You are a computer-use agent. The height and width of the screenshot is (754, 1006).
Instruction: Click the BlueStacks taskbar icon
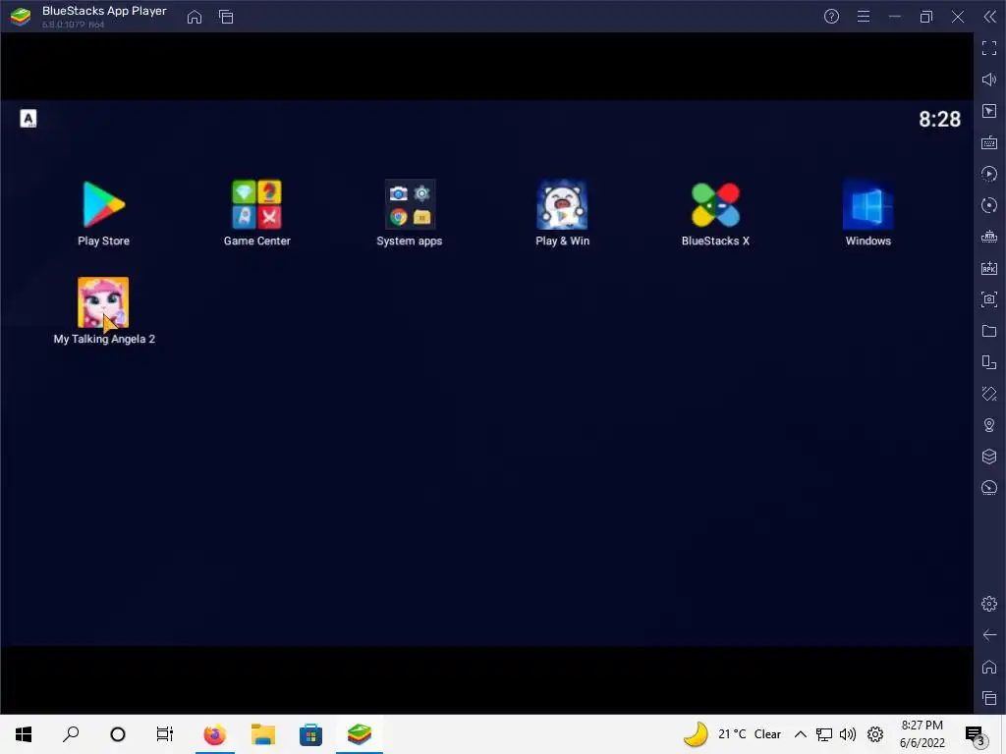pos(360,734)
